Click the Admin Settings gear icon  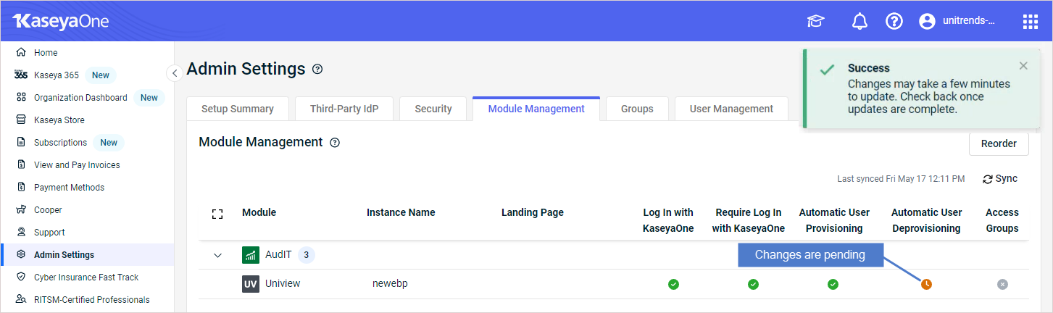pyautogui.click(x=21, y=254)
